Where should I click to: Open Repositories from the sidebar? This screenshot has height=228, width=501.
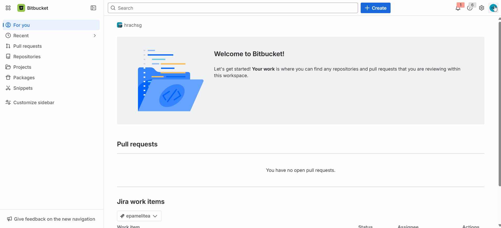(27, 56)
